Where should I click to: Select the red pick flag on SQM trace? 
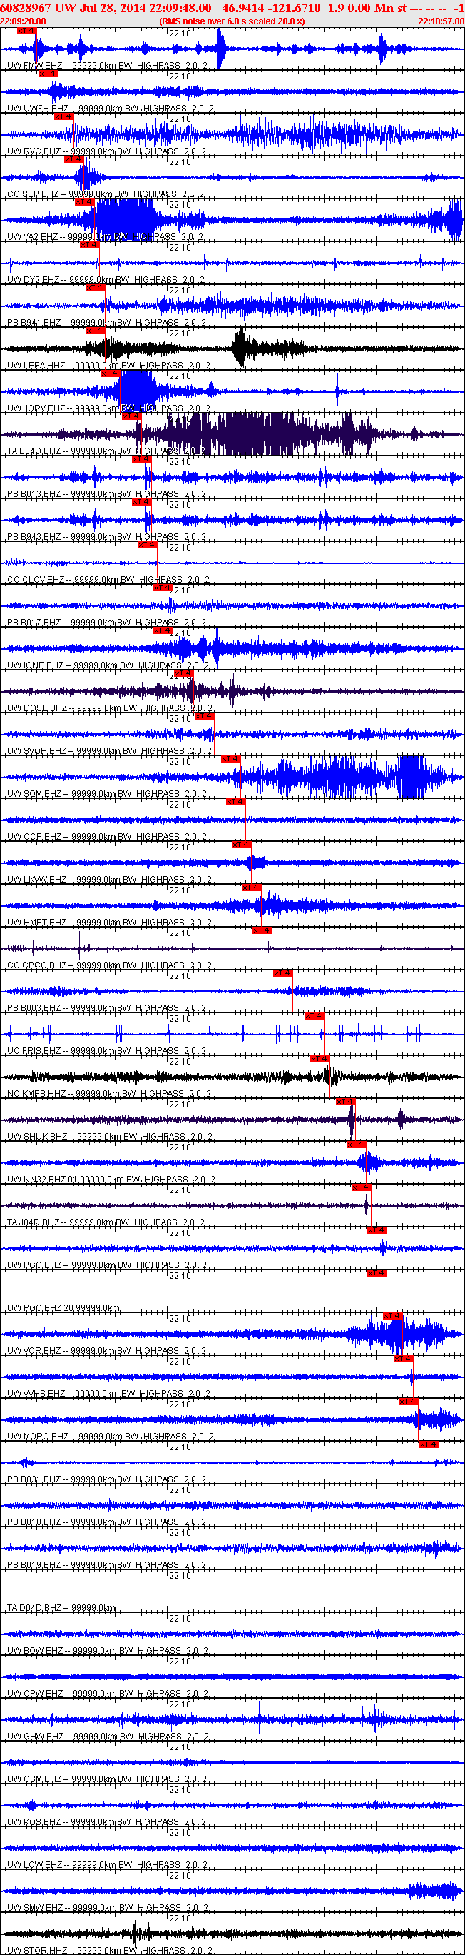tap(230, 759)
